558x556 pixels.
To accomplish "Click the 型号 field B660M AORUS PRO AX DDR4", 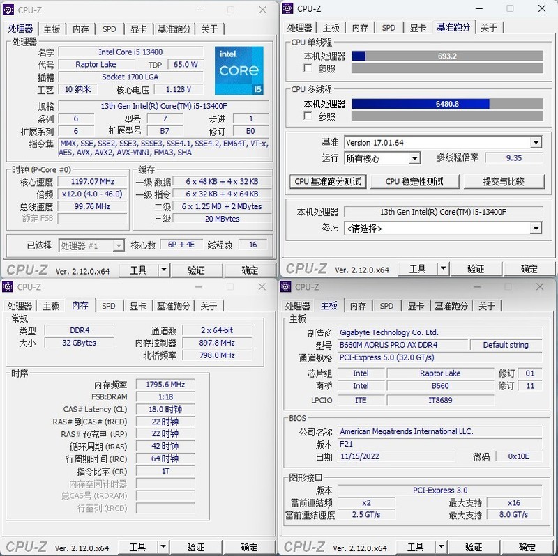I will (x=402, y=345).
